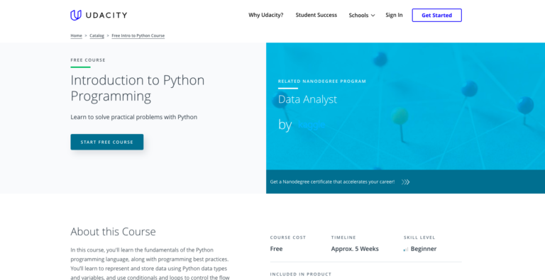Select the Introduction to Python Programming heading
The width and height of the screenshot is (545, 280).
[x=138, y=88]
